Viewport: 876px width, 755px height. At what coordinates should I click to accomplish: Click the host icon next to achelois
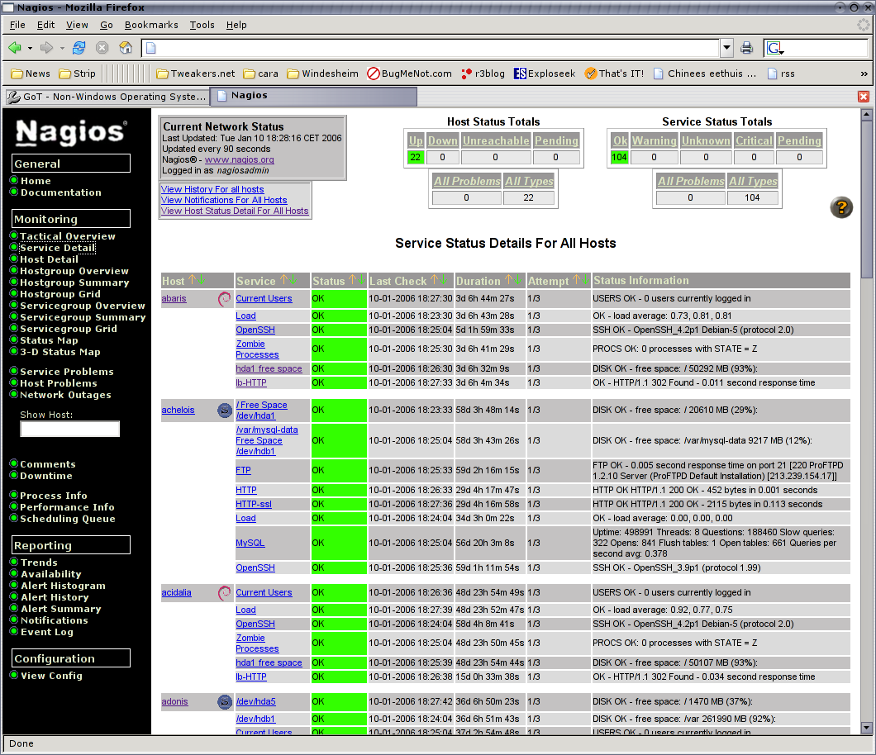click(224, 411)
